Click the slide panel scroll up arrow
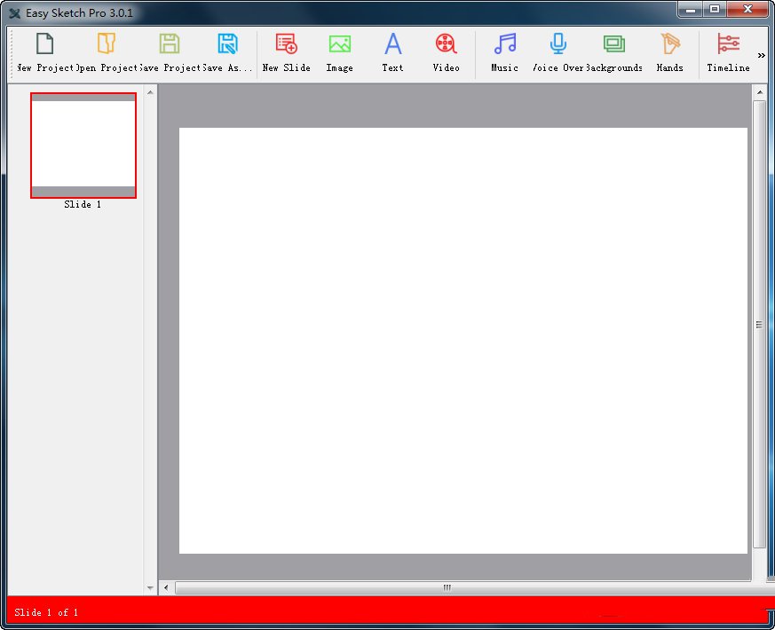 pyautogui.click(x=150, y=91)
